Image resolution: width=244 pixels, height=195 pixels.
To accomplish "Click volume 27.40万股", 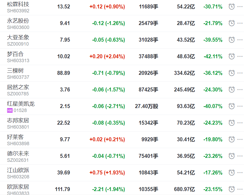I will tap(146, 106).
